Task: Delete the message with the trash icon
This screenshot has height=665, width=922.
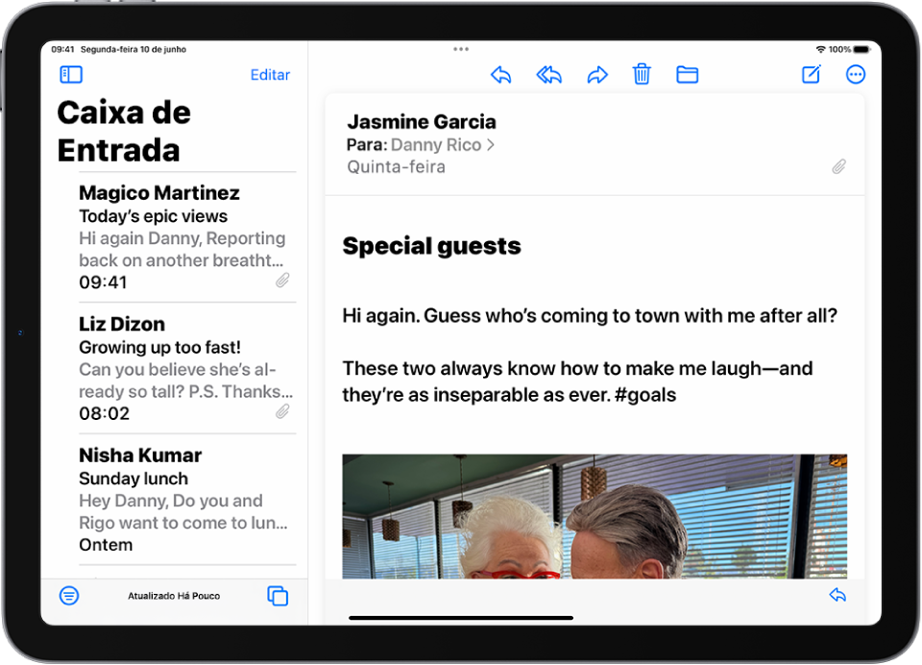Action: (642, 74)
